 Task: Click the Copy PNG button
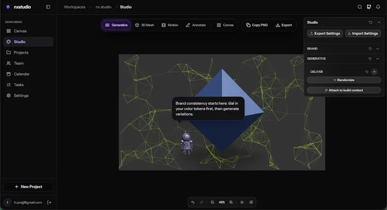(257, 25)
